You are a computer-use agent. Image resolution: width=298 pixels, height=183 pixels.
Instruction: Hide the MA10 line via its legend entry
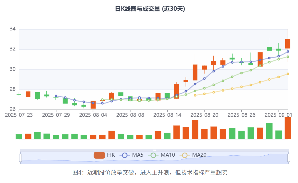tap(162, 155)
